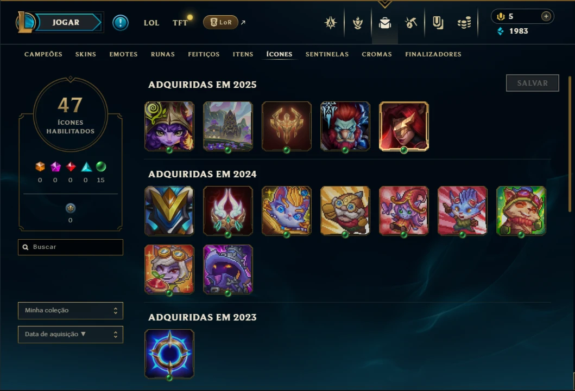Click the blue alert notification icon

(x=121, y=23)
